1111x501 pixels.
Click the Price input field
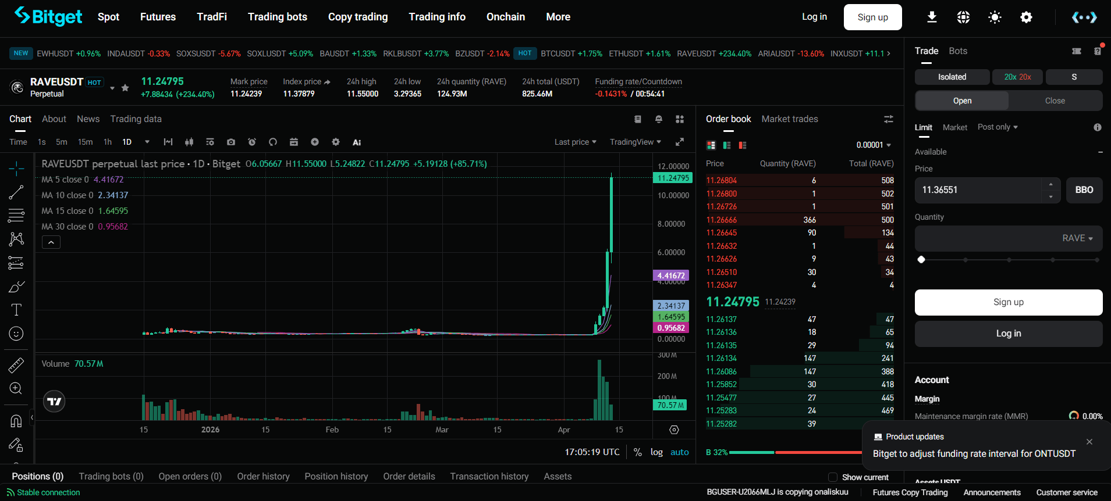pyautogui.click(x=978, y=190)
